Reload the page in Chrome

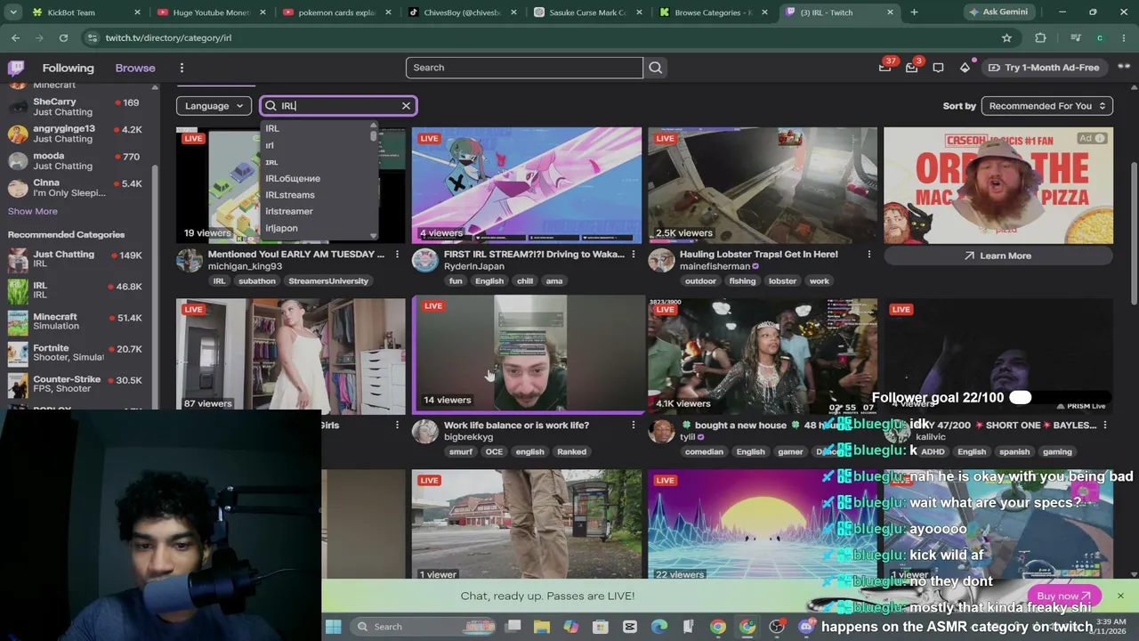[63, 37]
